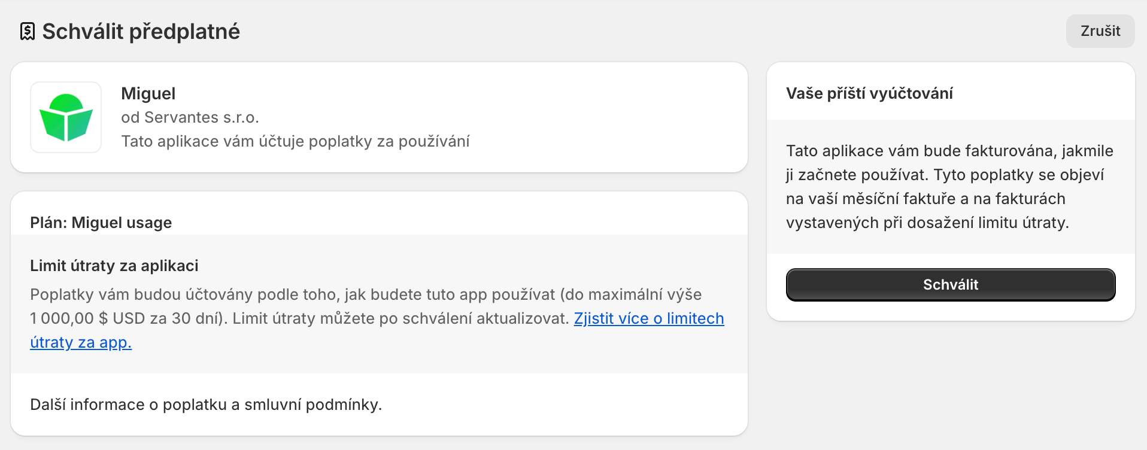Click the 'Tato aplikace vám bude fakturována' paragraph
The image size is (1147, 450).
tap(949, 151)
